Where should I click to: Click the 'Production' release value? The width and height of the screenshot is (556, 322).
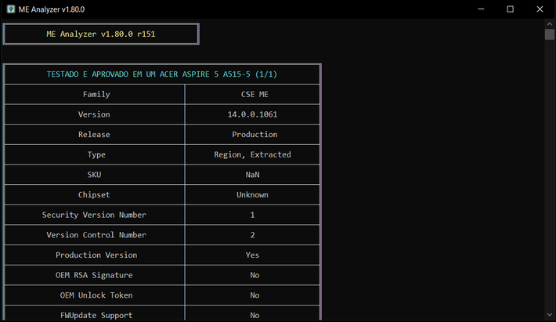point(255,135)
